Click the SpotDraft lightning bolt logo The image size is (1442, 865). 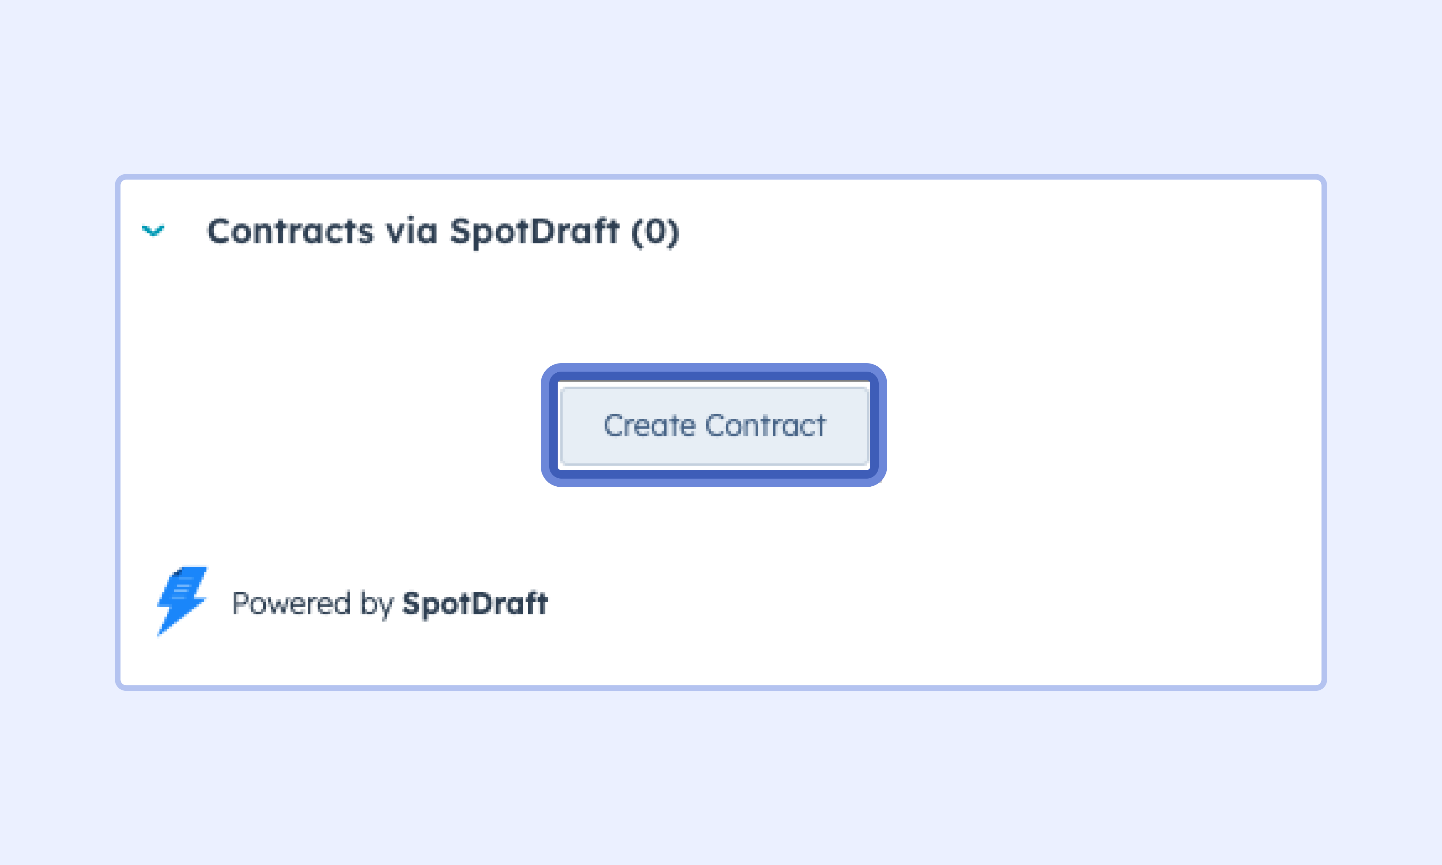(x=182, y=600)
